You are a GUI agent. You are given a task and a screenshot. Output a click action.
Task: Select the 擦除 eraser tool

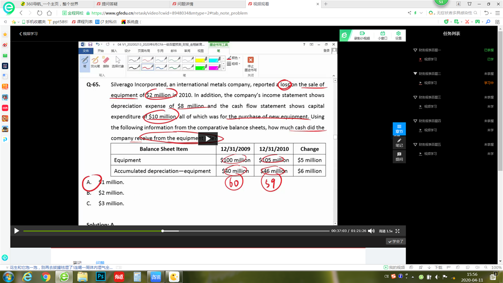(x=106, y=62)
